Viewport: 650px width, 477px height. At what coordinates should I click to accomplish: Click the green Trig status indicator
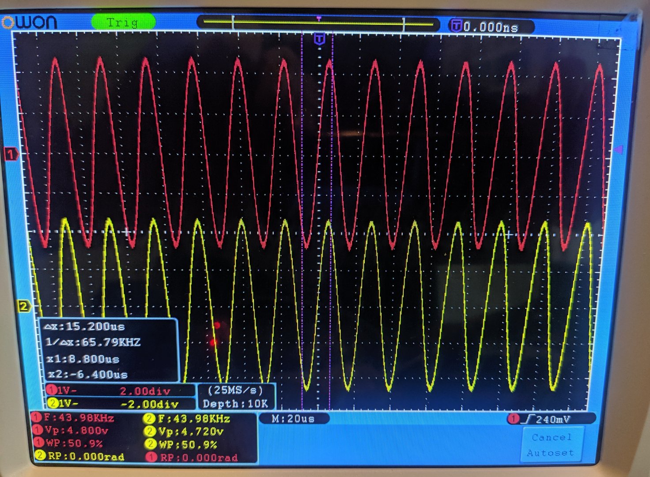(x=123, y=22)
